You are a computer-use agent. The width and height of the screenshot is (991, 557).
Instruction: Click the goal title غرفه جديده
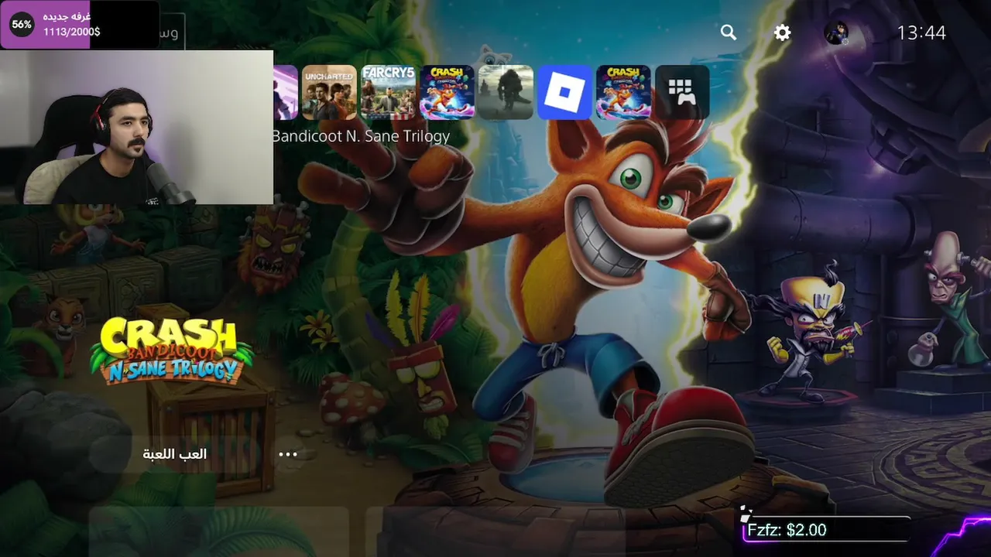67,16
